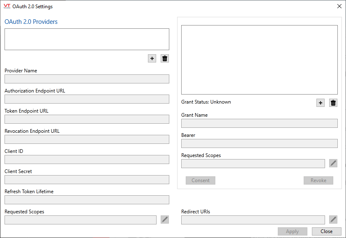Edit grant Requested Scopes with pencil icon

333,163
